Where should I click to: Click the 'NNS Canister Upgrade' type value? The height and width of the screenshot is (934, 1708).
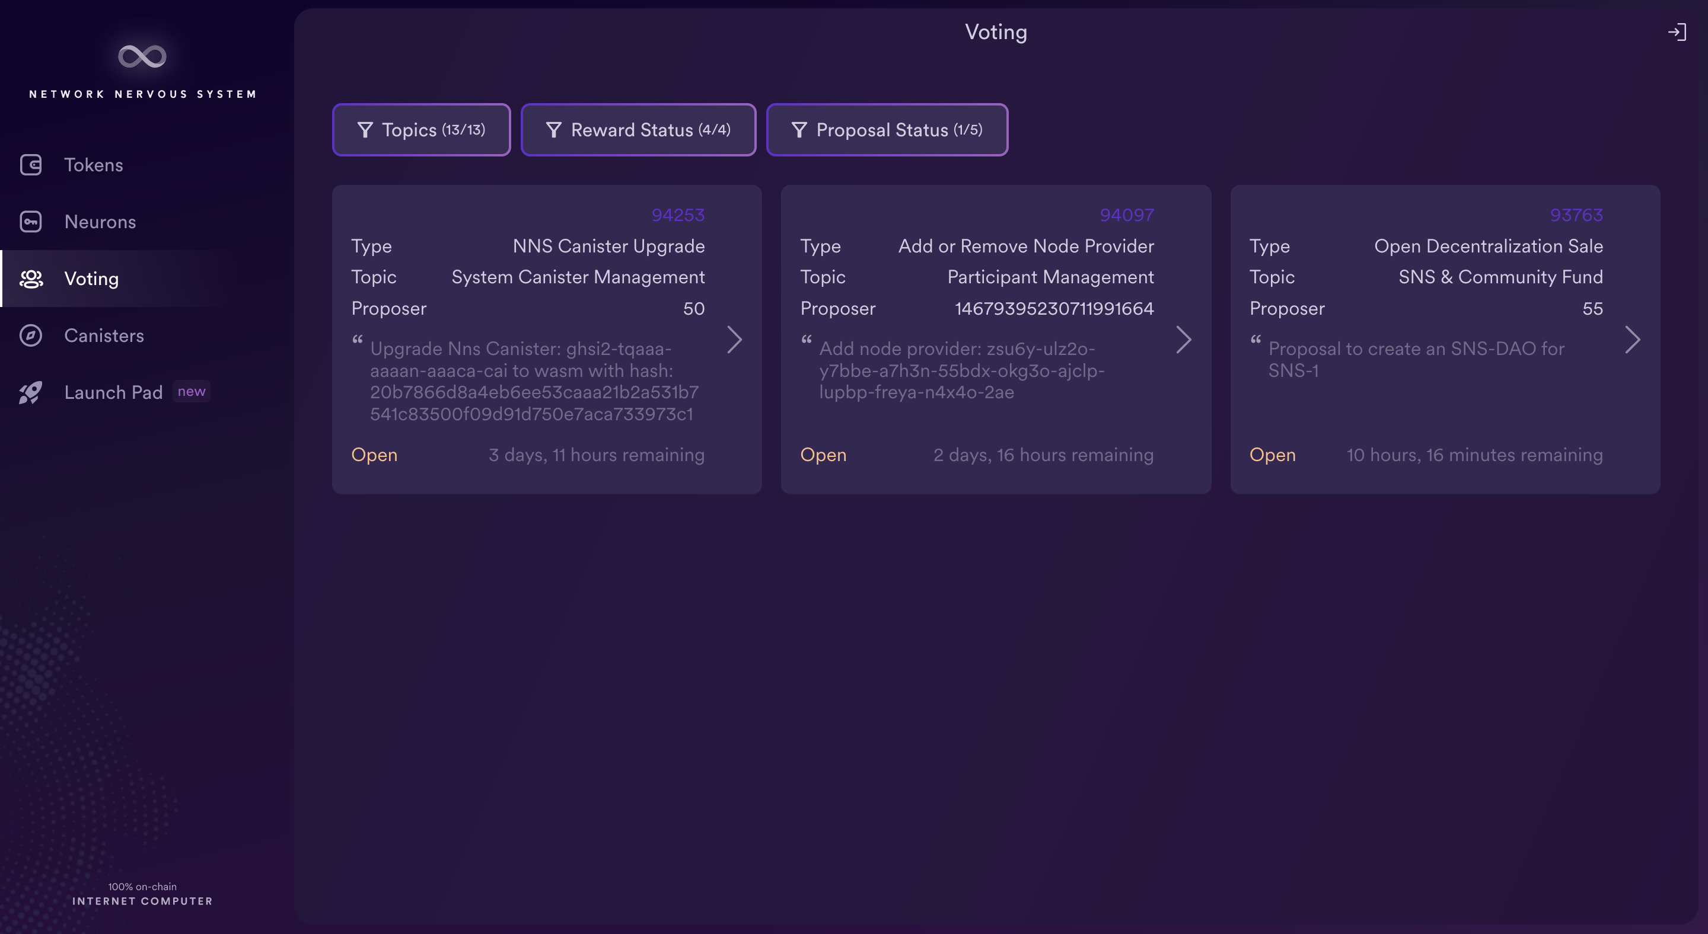click(x=608, y=247)
